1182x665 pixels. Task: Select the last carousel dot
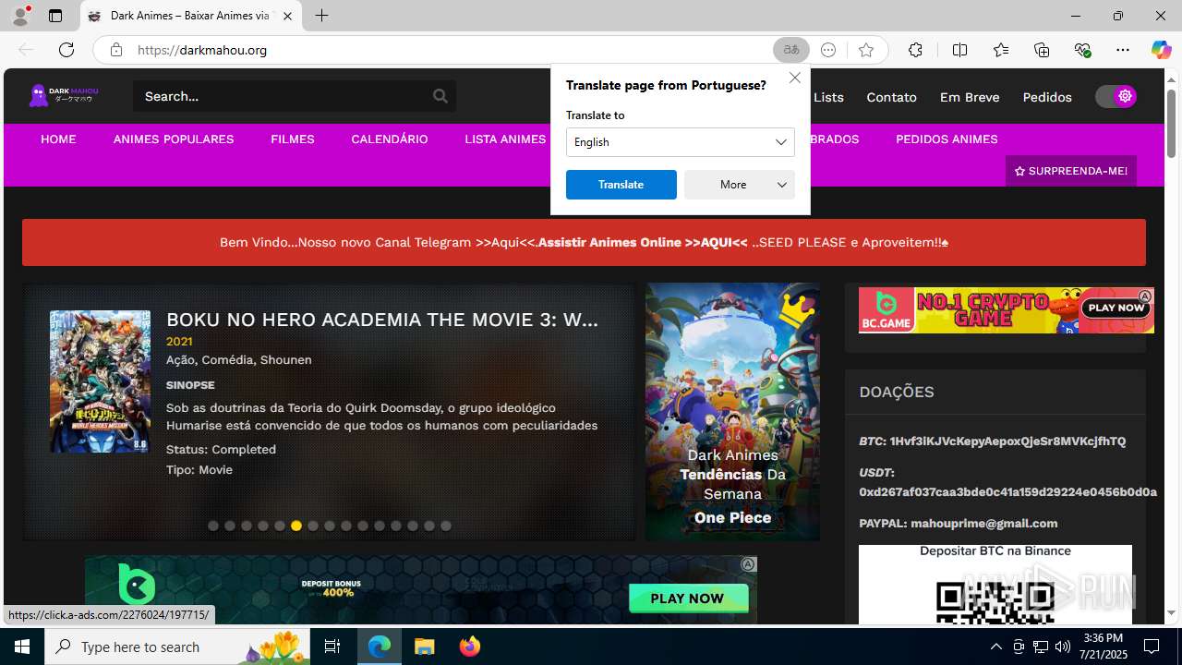pos(446,526)
